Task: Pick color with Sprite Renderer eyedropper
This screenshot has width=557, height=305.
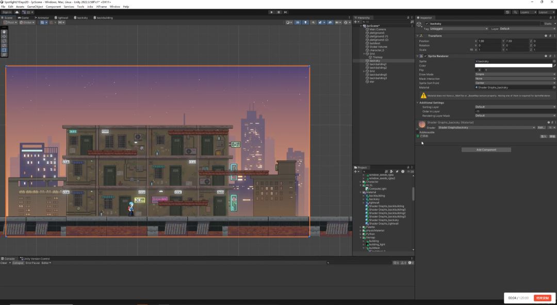Action: 554,65
